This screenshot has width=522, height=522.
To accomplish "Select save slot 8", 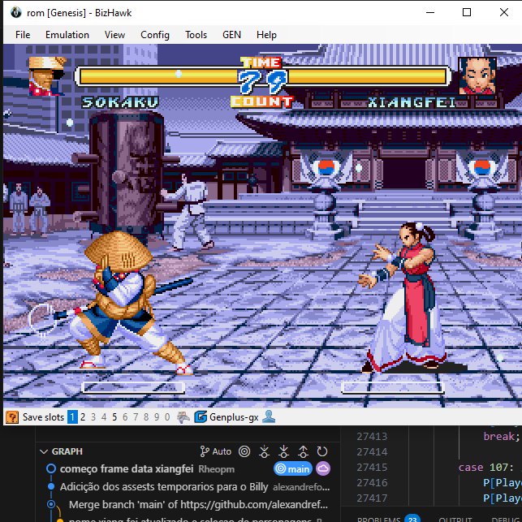I will point(146,417).
